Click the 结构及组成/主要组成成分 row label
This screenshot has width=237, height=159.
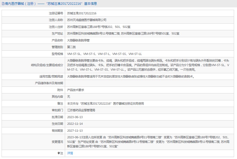(47, 65)
